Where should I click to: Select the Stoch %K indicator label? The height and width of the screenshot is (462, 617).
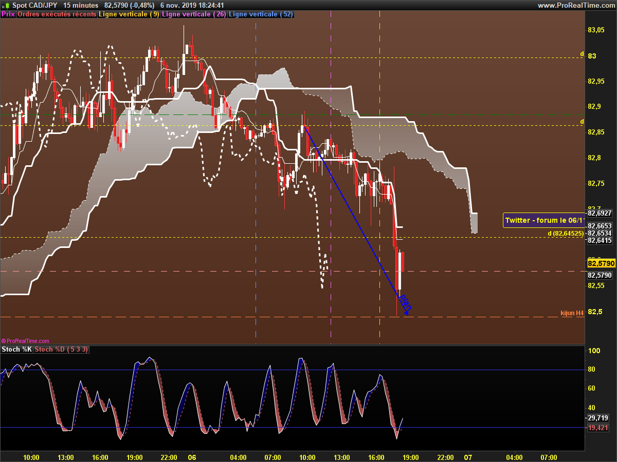click(17, 350)
